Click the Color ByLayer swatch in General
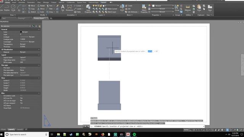The image size is (244, 137). click(x=21, y=32)
